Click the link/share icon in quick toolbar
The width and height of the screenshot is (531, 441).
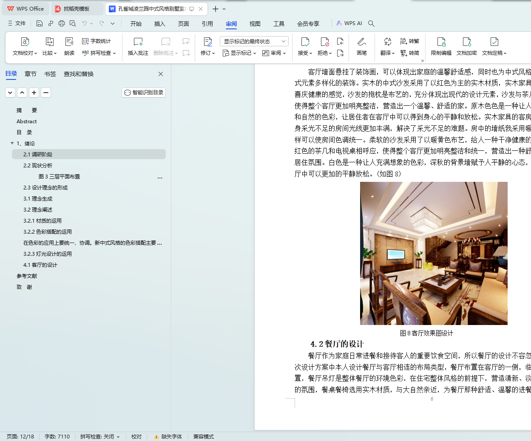[51, 23]
